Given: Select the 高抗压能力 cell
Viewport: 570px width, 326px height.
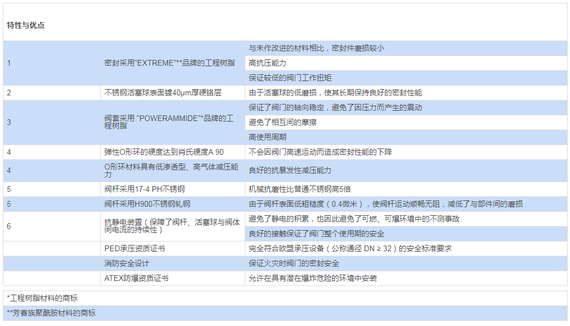Looking at the screenshot, I should (x=268, y=63).
